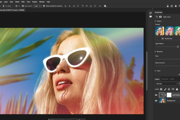Open the flask beta features icon
The image size is (180, 120).
tap(168, 6)
